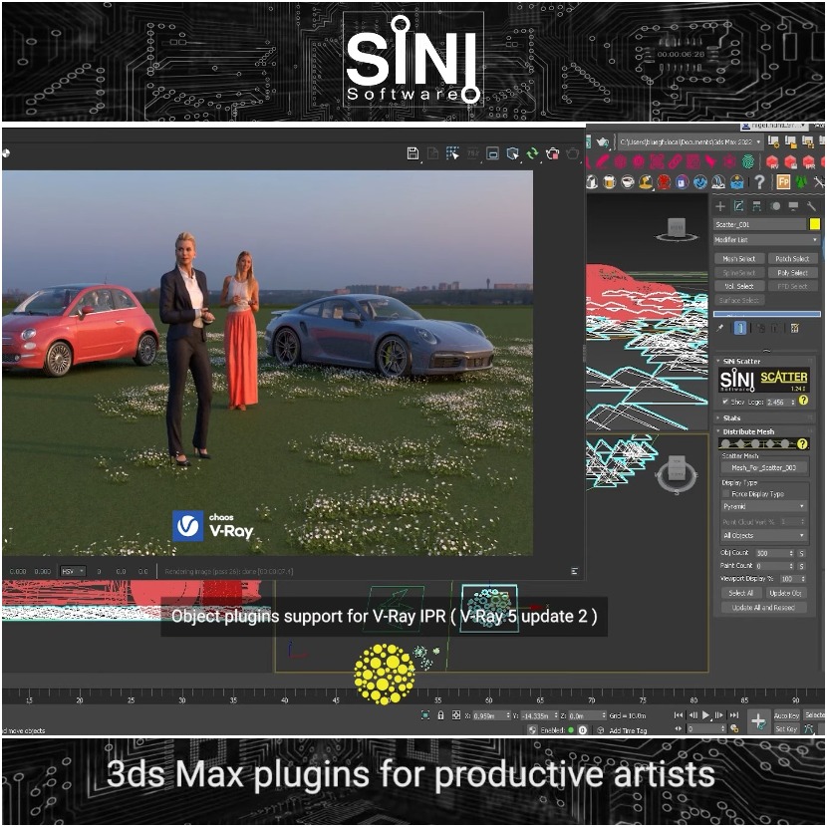
Task: Click the Y coordinate field
Action: tap(538, 715)
